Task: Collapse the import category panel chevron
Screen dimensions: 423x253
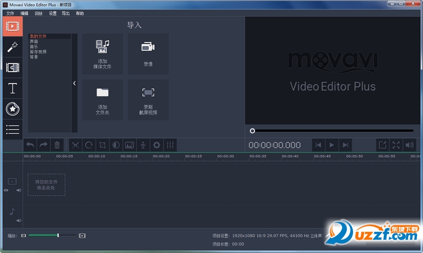Action: click(x=75, y=83)
